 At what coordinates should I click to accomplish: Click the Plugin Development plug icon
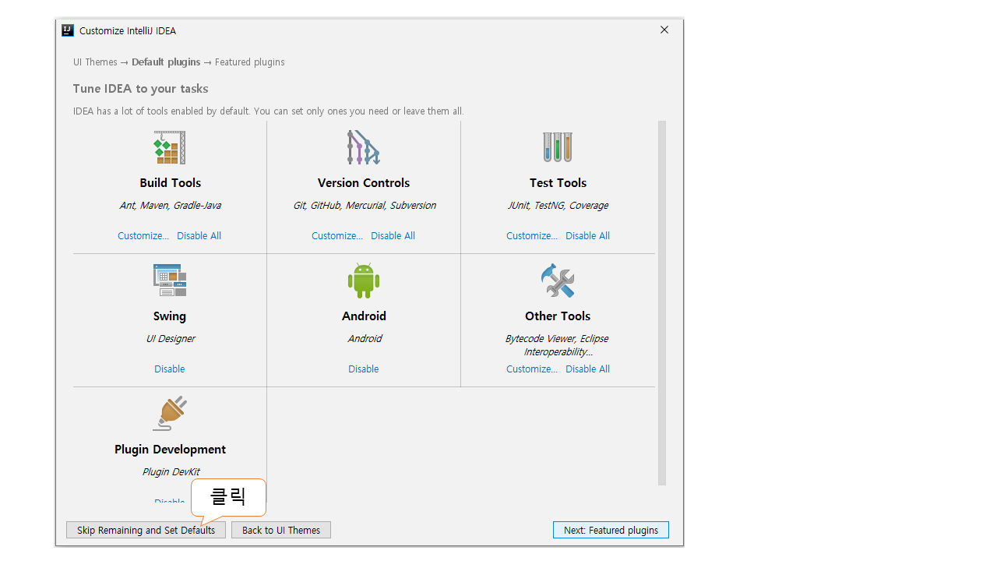[x=170, y=414]
